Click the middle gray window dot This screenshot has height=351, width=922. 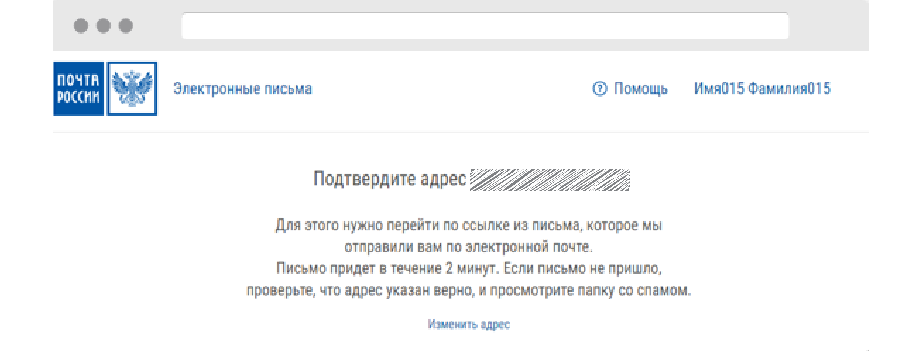(103, 25)
